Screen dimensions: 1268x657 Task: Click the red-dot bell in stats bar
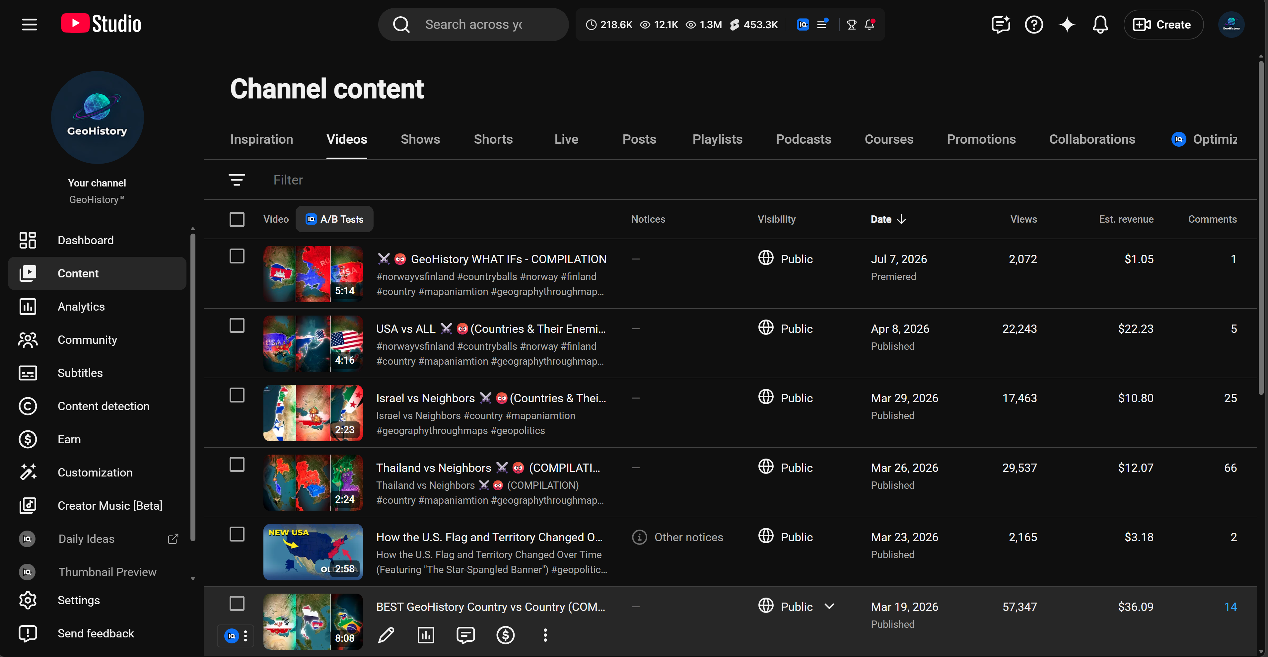pyautogui.click(x=870, y=24)
